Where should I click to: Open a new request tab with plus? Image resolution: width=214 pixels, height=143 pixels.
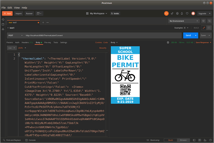[x=43, y=22]
